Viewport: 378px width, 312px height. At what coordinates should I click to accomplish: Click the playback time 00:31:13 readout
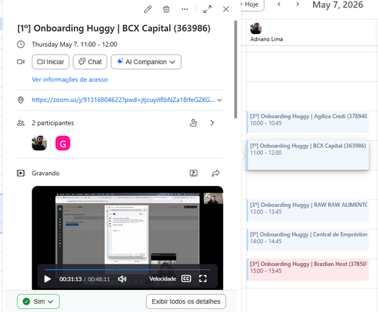coord(70,279)
